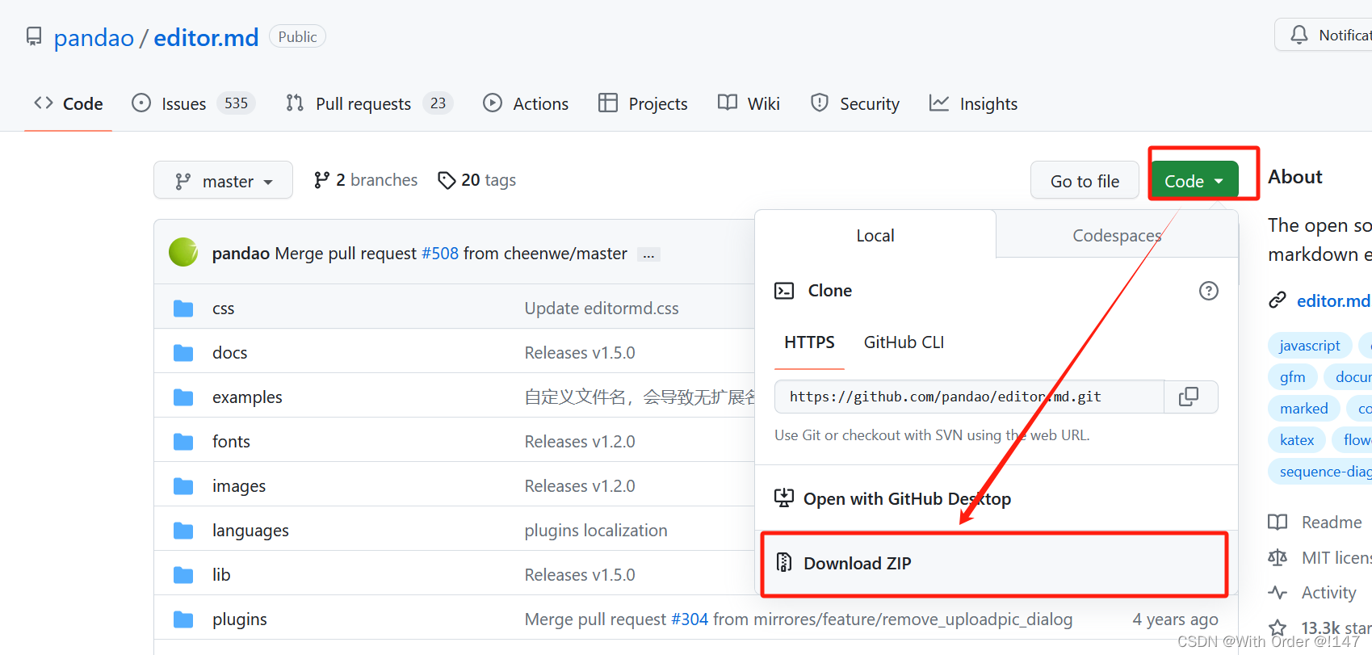Open the languages folder
This screenshot has width=1372, height=655.
[250, 531]
